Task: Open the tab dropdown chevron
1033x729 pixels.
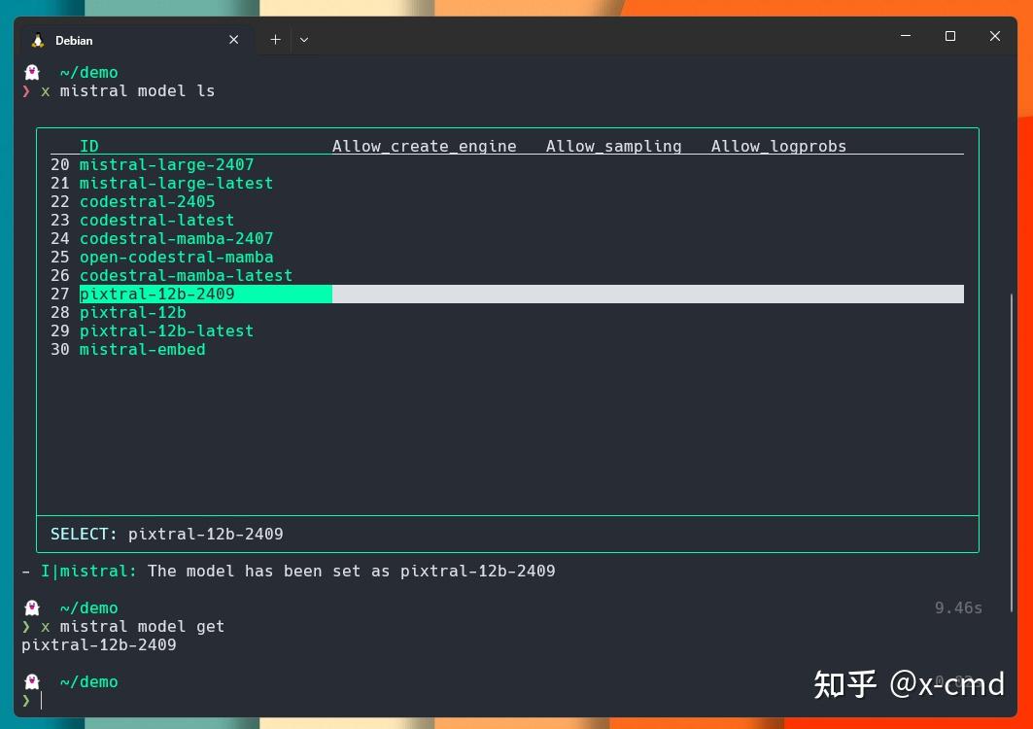Action: point(304,39)
